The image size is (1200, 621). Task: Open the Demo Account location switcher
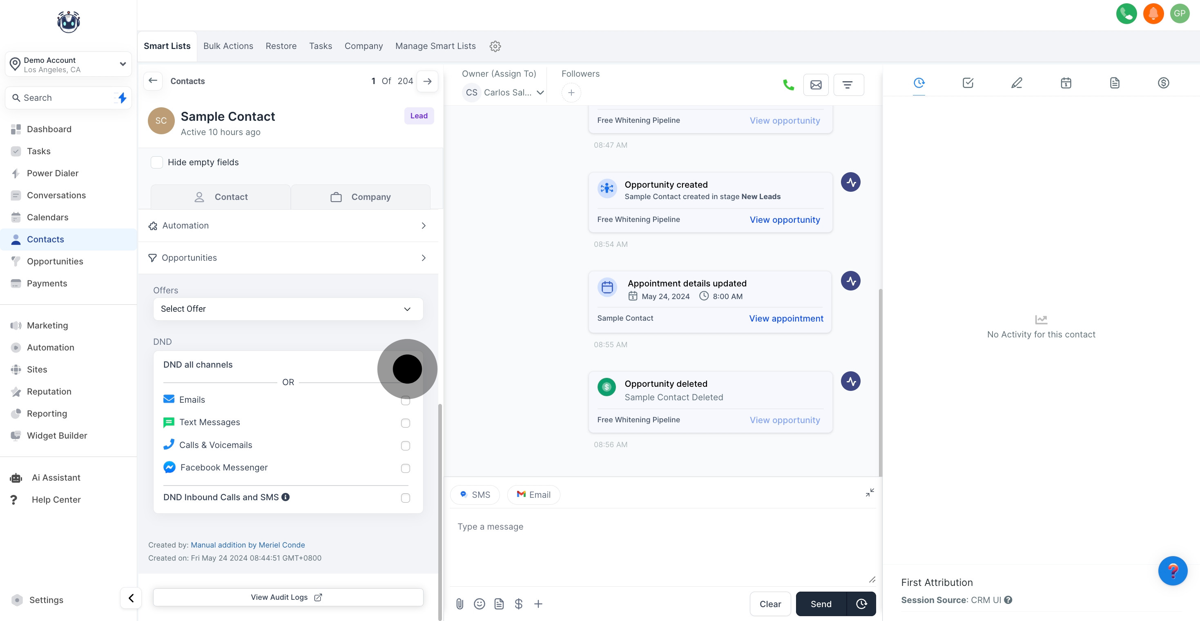(x=69, y=64)
